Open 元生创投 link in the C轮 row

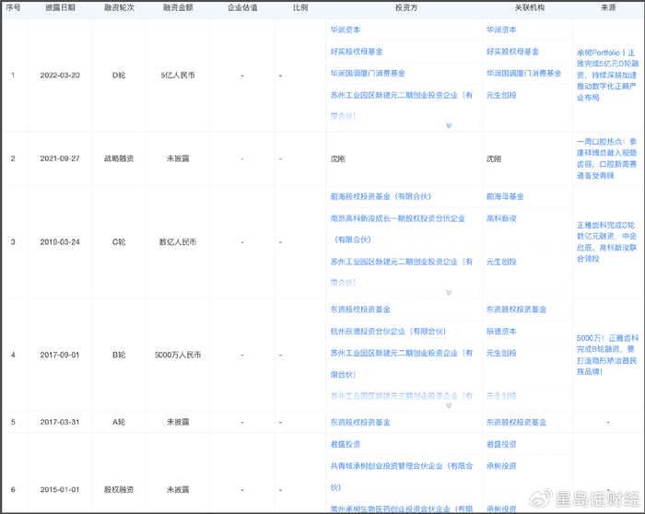coord(501,262)
